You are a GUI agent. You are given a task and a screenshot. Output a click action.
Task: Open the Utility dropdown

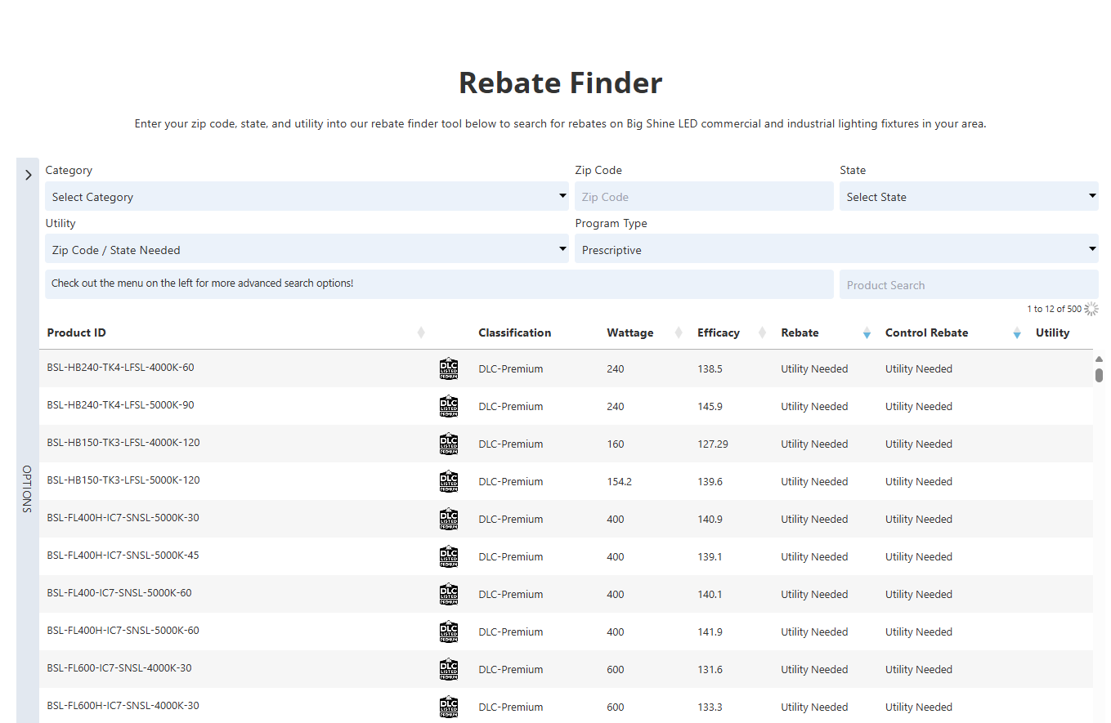tap(307, 249)
